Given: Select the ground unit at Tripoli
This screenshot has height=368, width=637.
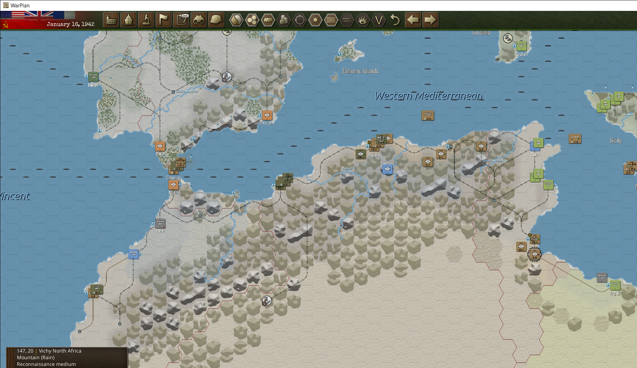Looking at the screenshot, I should point(615,285).
